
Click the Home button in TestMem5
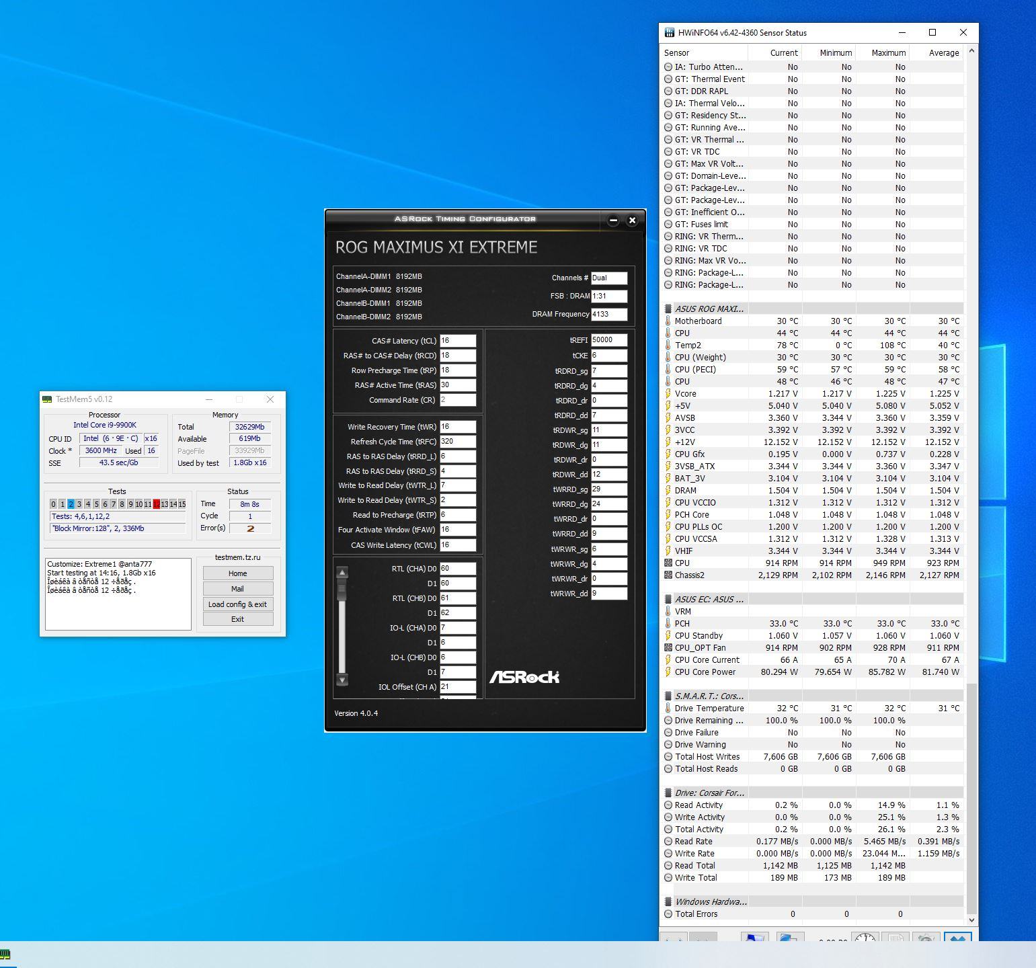tap(238, 573)
